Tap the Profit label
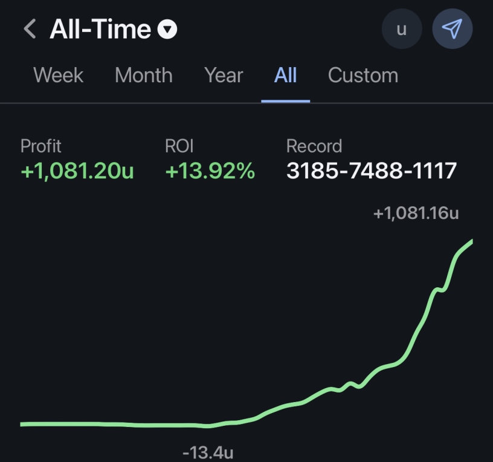Image resolution: width=493 pixels, height=462 pixels. [x=41, y=146]
